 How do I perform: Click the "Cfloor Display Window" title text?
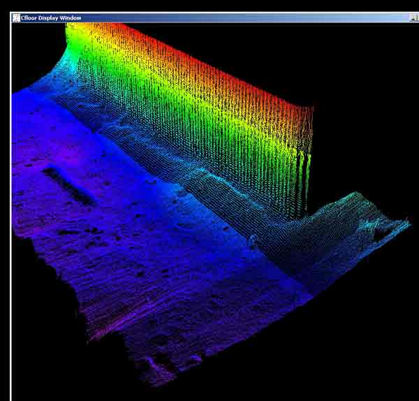coord(51,18)
